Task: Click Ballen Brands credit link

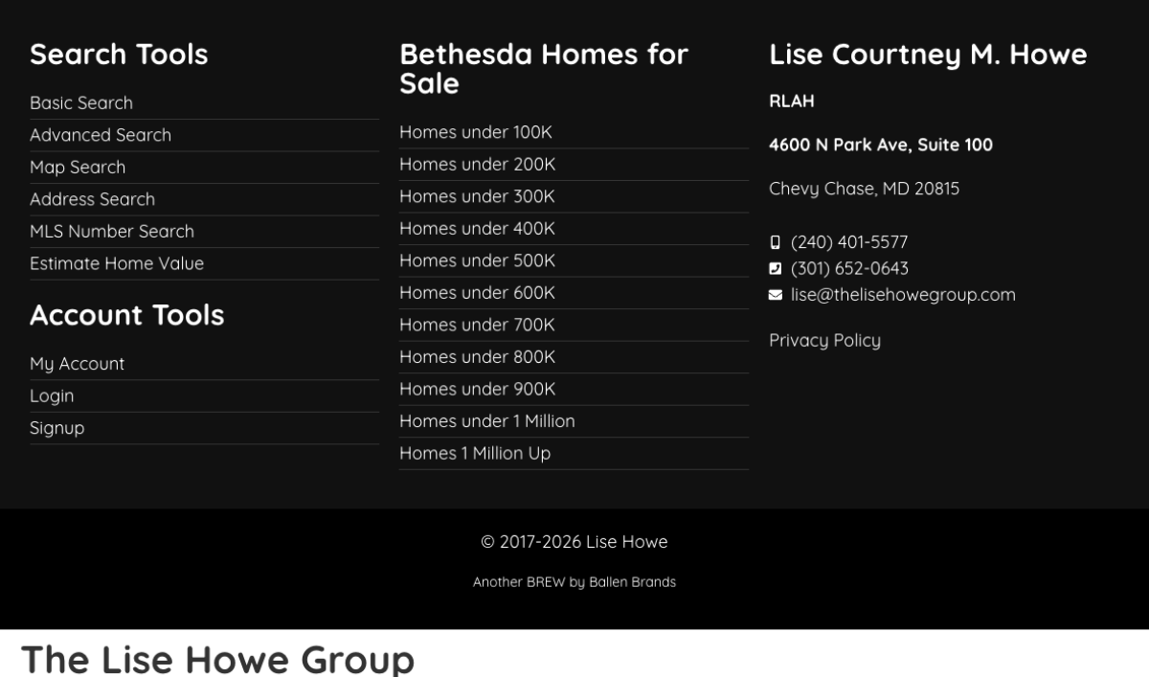Action: 632,582
